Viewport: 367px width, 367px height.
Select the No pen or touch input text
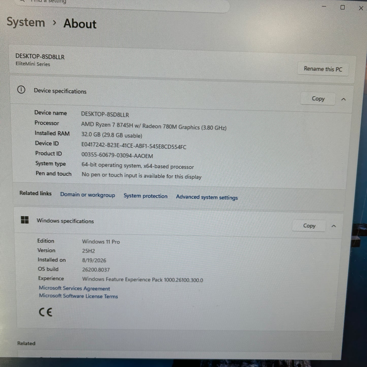pyautogui.click(x=141, y=175)
